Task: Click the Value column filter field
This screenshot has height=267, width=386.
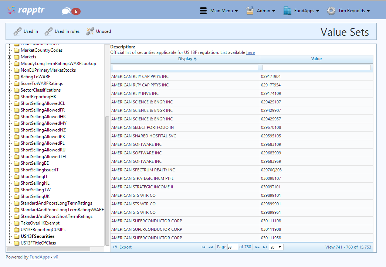Action: [316, 67]
